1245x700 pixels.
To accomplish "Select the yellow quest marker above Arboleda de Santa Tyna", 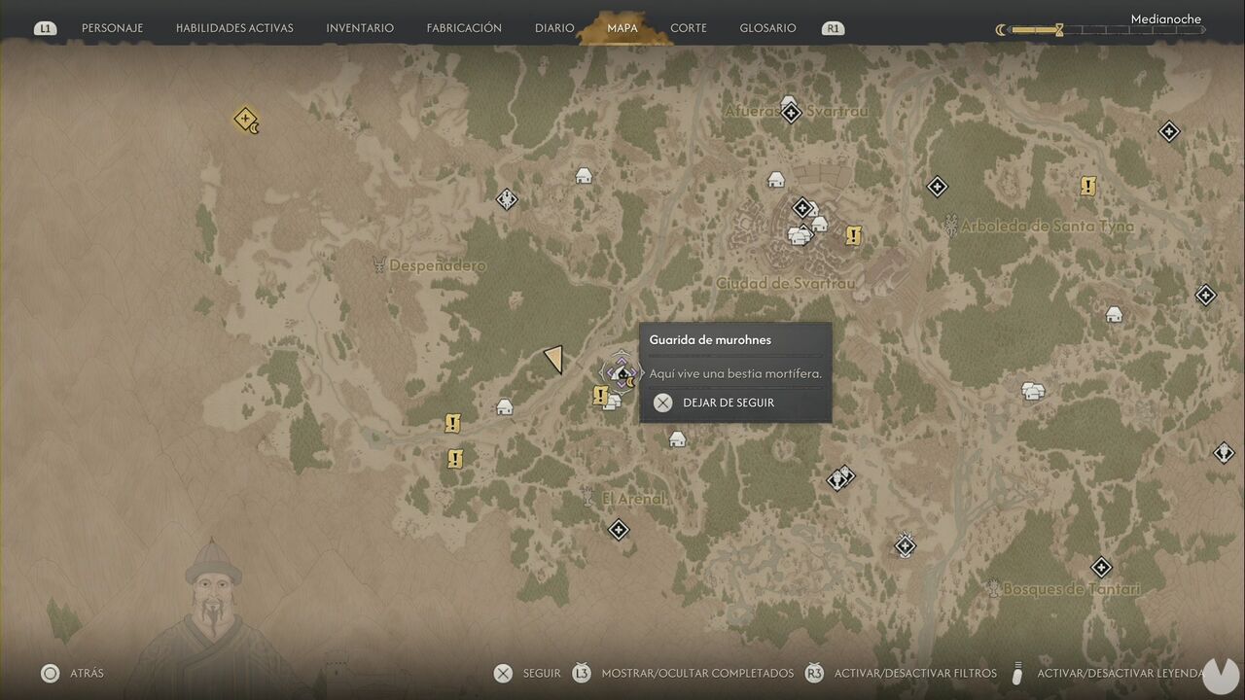I will tap(1088, 186).
